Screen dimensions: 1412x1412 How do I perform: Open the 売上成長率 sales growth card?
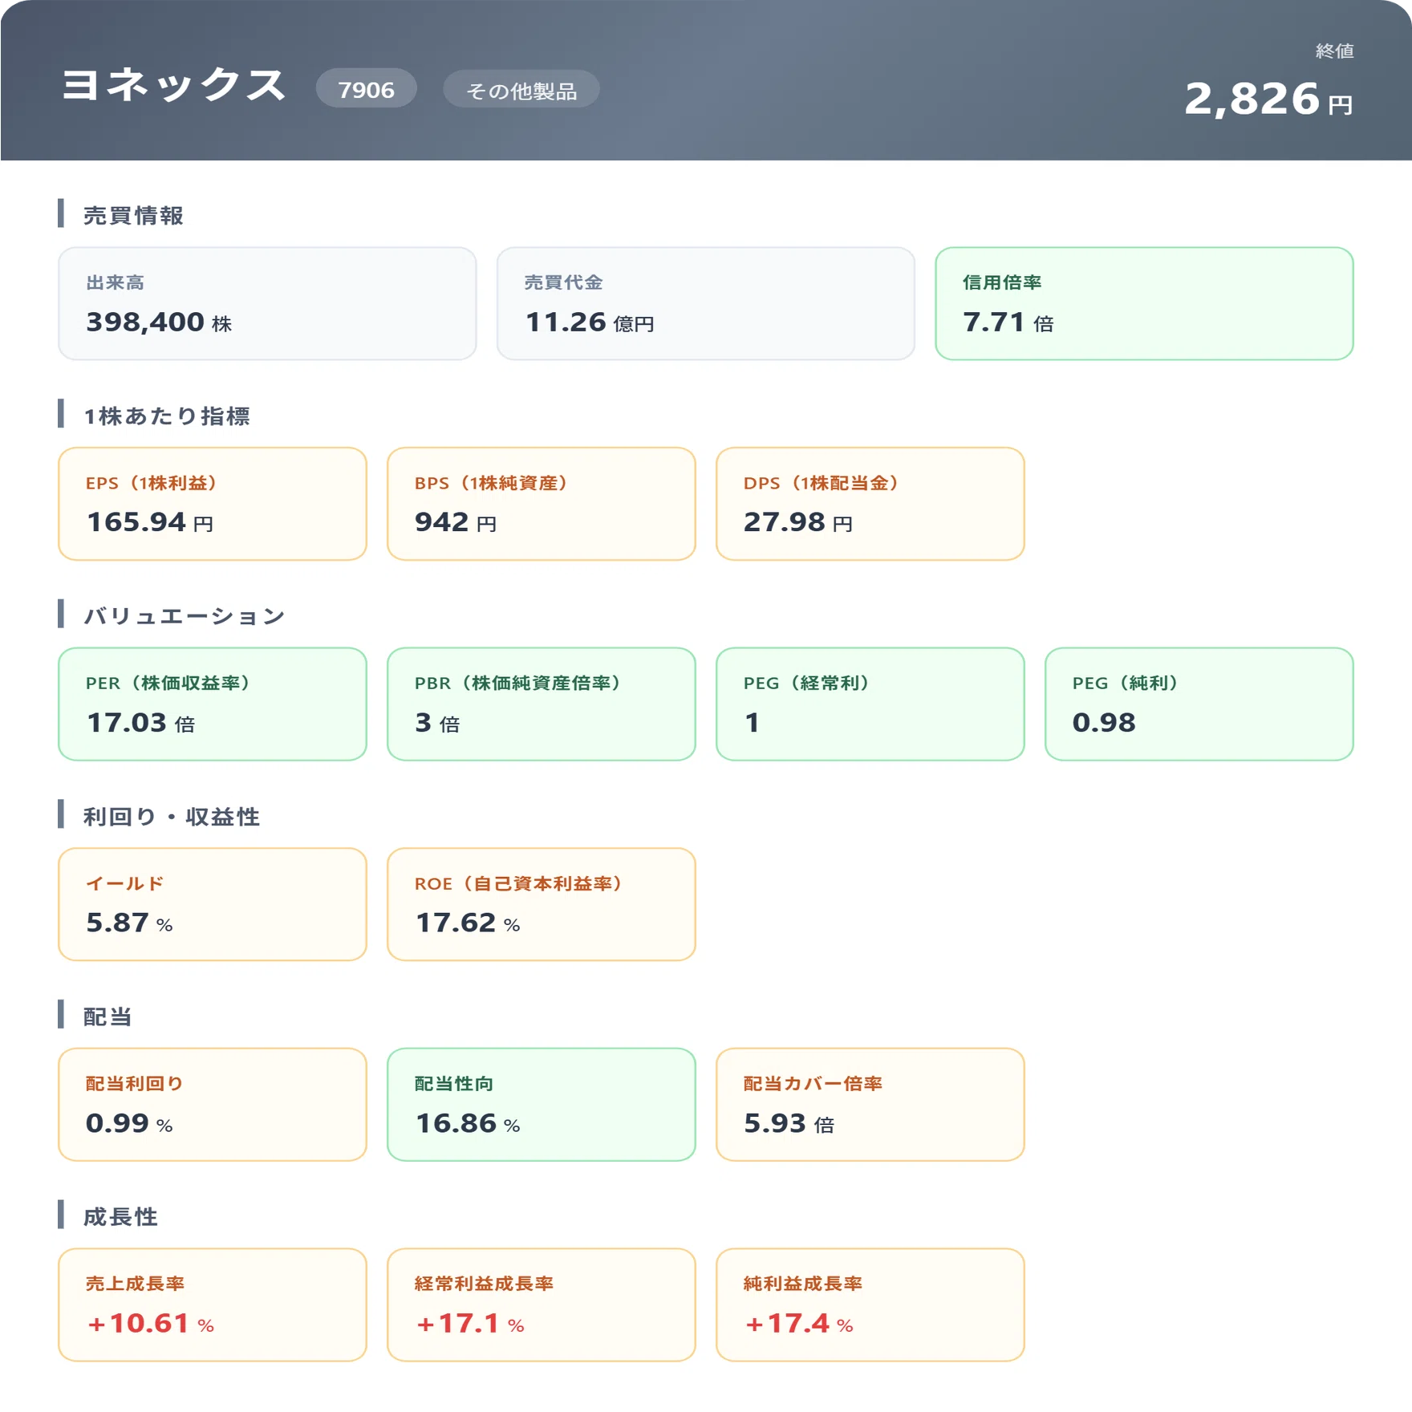point(213,1304)
